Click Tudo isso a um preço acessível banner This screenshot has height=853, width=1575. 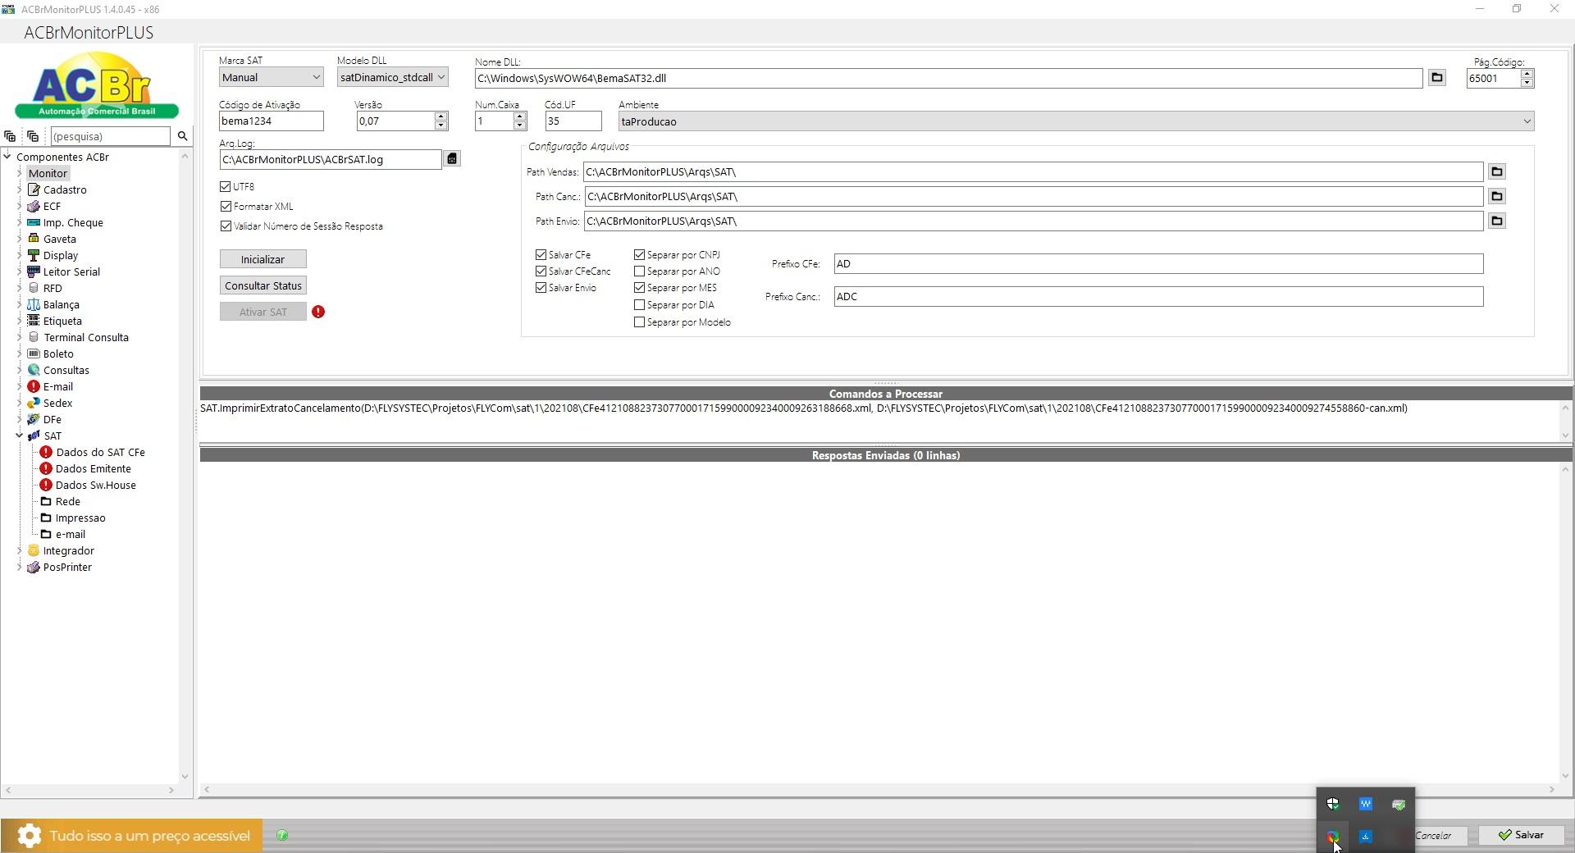[x=131, y=836]
